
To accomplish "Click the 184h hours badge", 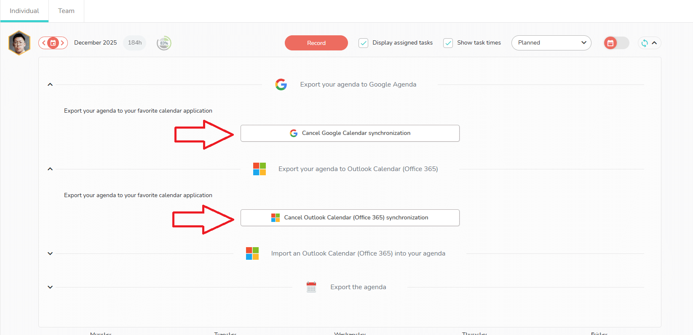I will click(x=135, y=43).
